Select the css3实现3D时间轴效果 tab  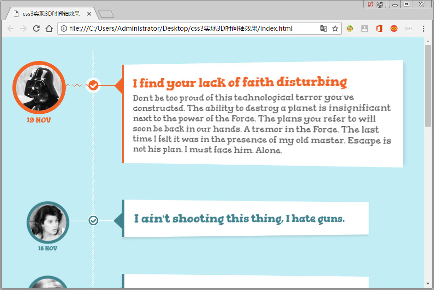[51, 14]
